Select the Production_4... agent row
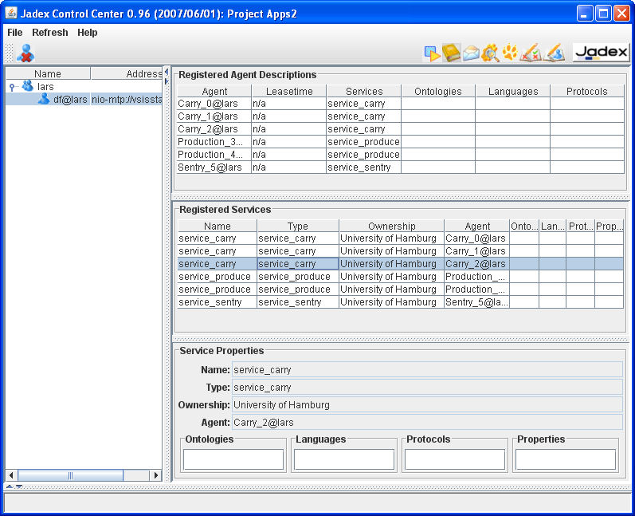The height and width of the screenshot is (516, 635). [214, 155]
